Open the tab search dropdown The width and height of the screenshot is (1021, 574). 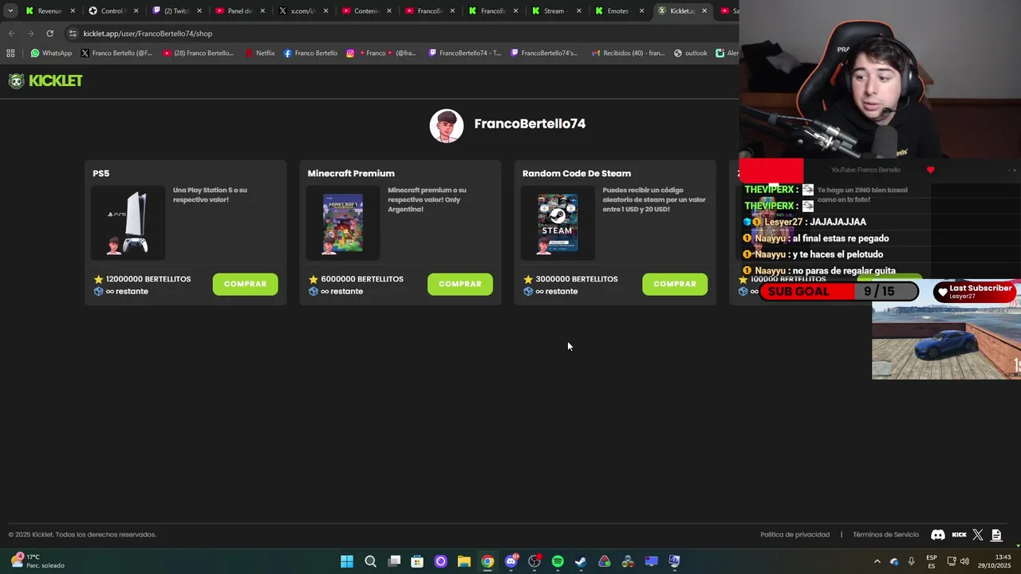click(x=10, y=11)
